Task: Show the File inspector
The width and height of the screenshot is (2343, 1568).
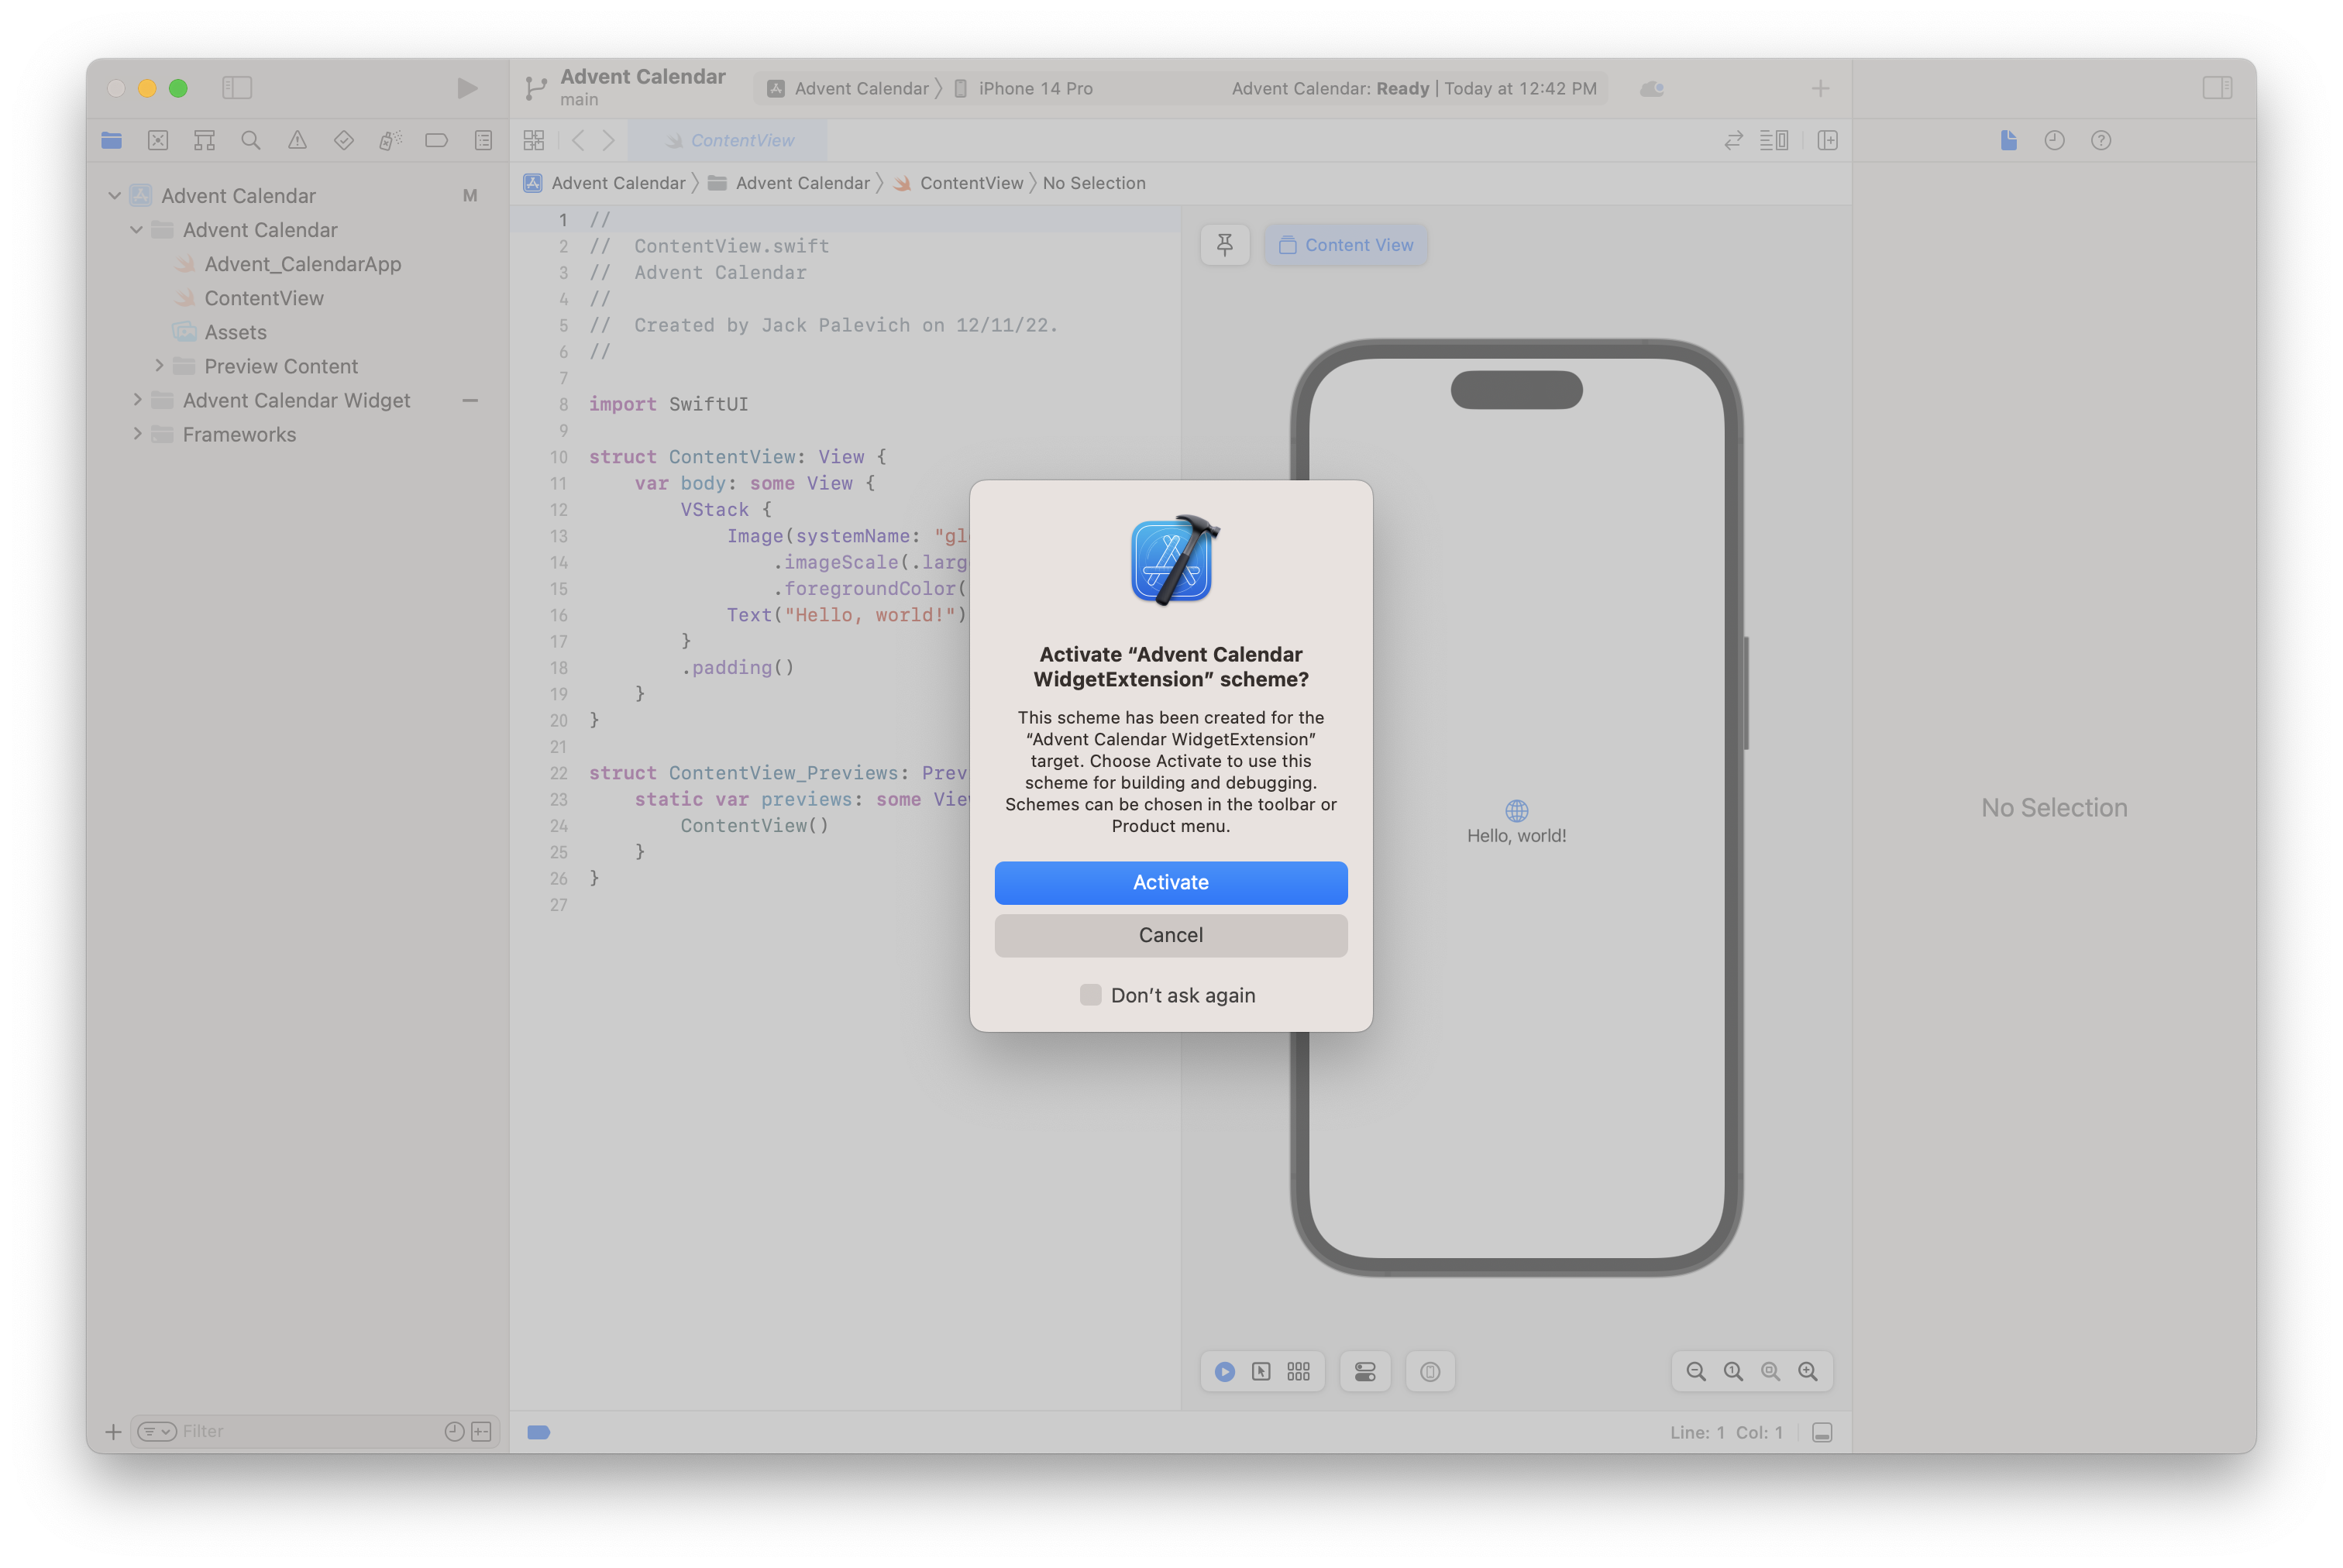Action: [2008, 140]
